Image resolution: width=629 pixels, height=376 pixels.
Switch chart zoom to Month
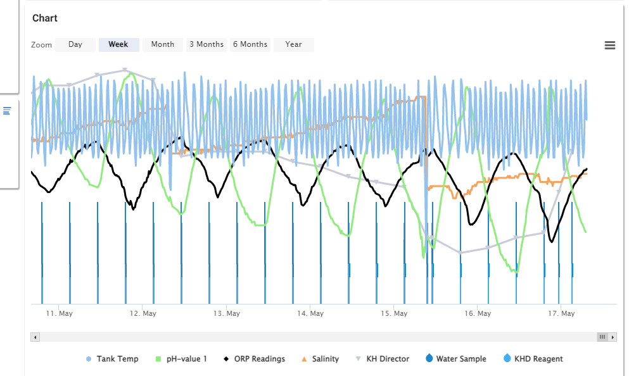tap(162, 44)
